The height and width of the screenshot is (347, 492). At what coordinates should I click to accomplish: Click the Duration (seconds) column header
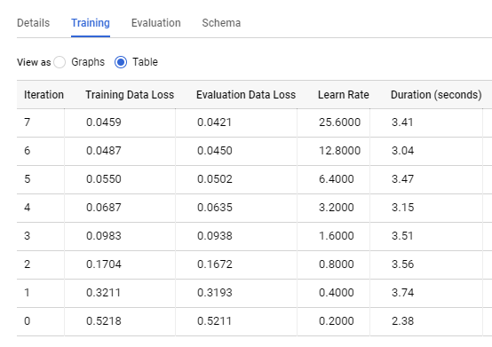click(436, 95)
